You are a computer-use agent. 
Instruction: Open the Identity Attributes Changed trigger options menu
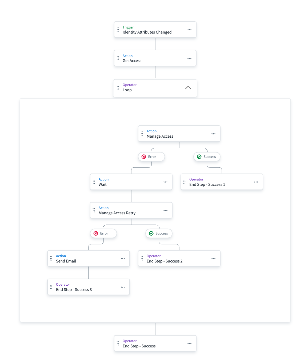[x=189, y=30]
